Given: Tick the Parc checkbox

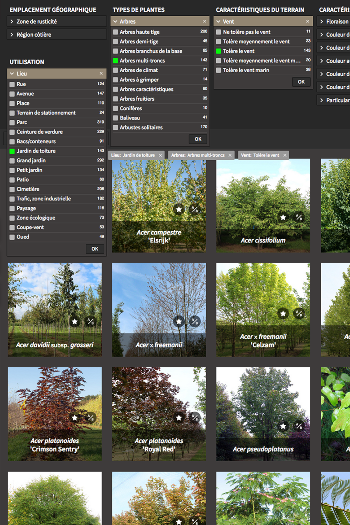Looking at the screenshot, I should [12, 123].
